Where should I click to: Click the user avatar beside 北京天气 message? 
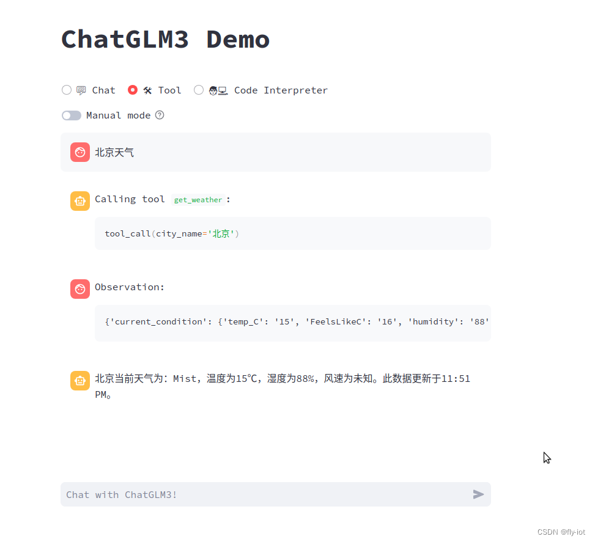point(80,152)
